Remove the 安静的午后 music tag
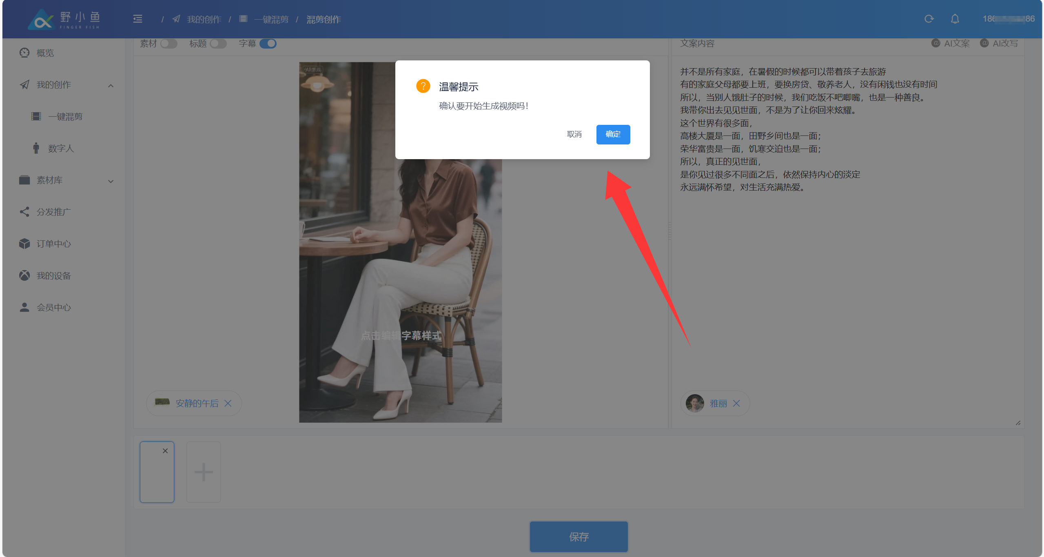Viewport: 1044px width, 557px height. click(228, 403)
